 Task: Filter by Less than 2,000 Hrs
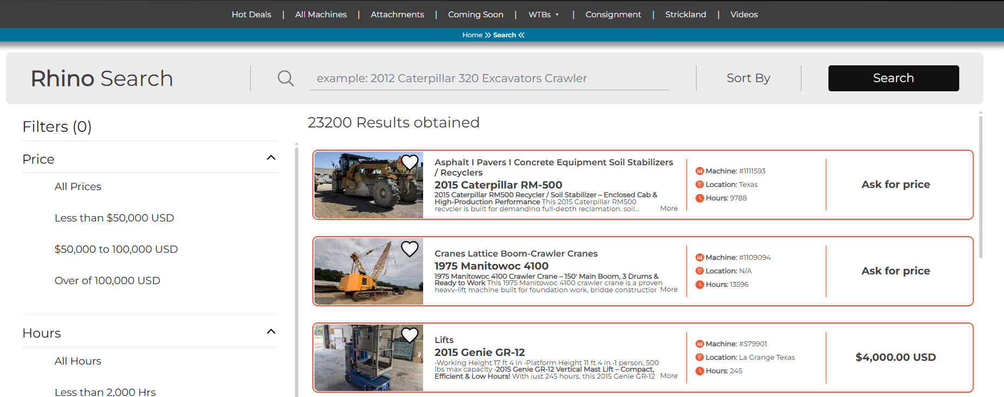[105, 392]
